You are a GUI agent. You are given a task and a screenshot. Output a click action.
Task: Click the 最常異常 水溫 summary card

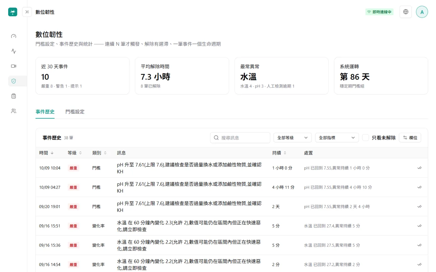tap(281, 76)
